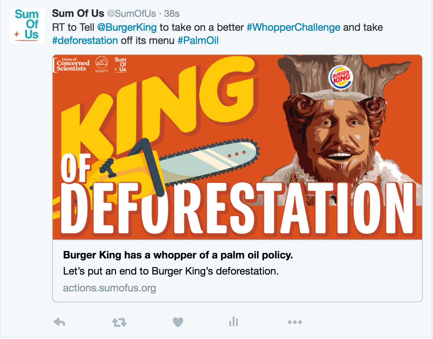Image resolution: width=433 pixels, height=339 pixels.
Task: Open tweet analytics via the bar chart icon
Action: (x=233, y=322)
